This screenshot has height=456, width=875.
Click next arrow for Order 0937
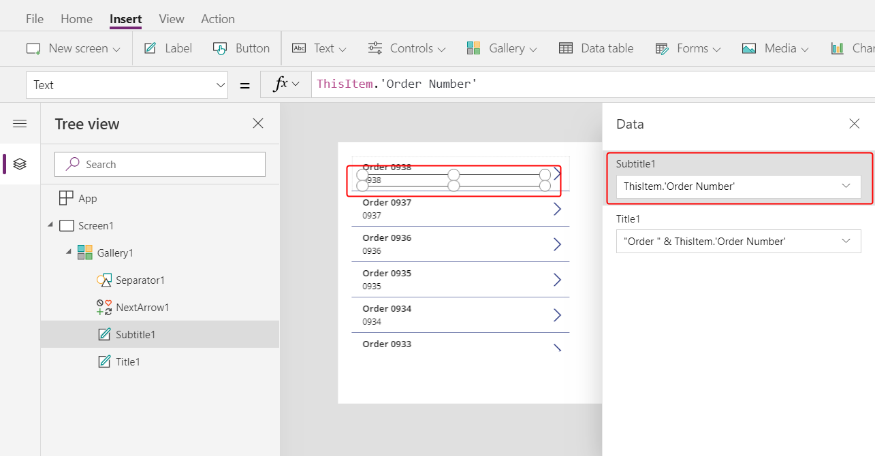(557, 209)
